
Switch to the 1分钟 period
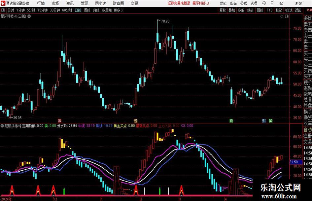(20, 10)
